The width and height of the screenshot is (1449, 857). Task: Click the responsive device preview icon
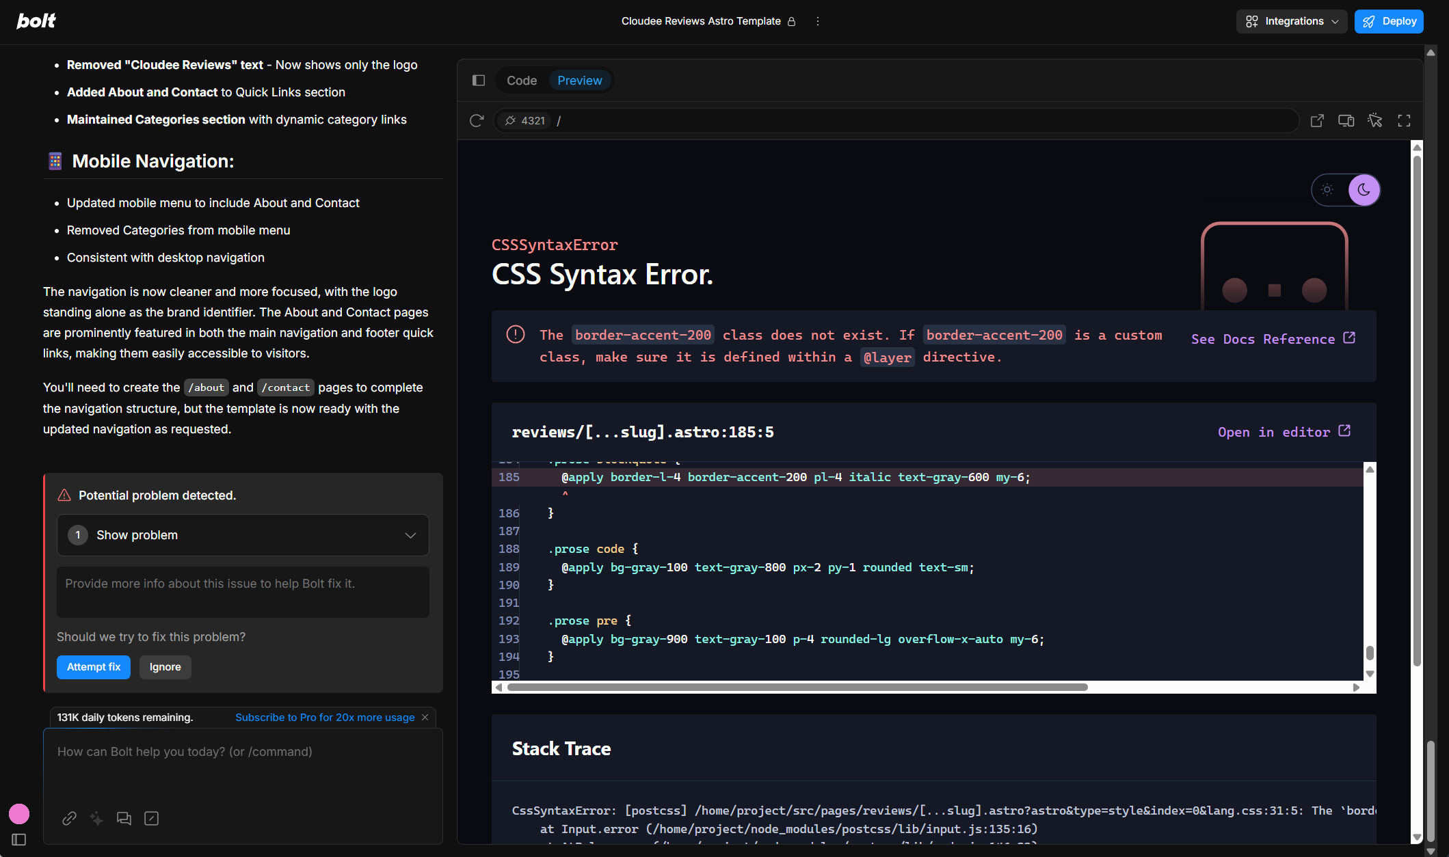click(1346, 120)
